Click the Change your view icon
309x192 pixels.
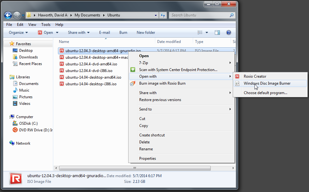[200, 33]
